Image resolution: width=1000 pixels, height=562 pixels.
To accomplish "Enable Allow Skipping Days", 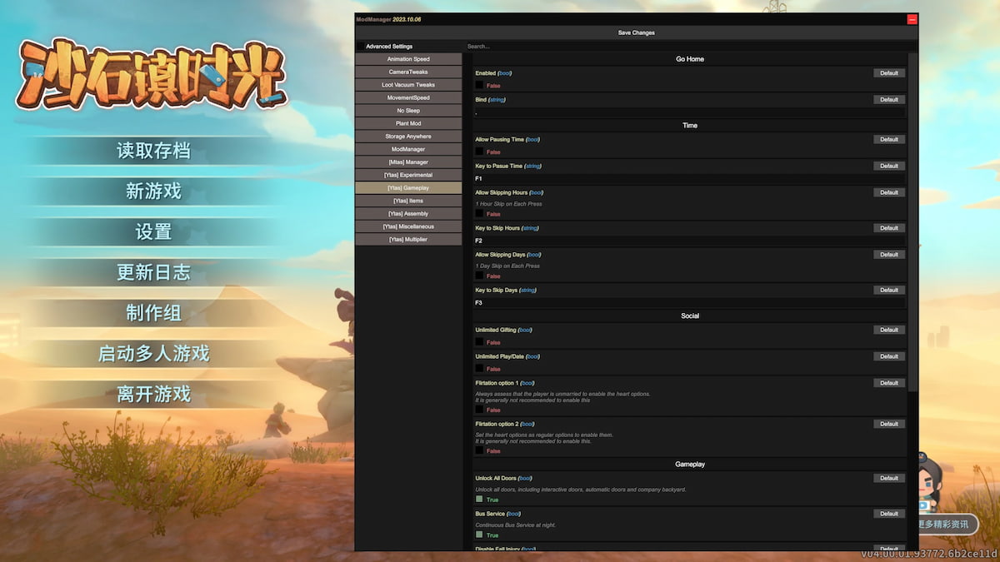I will (x=477, y=276).
